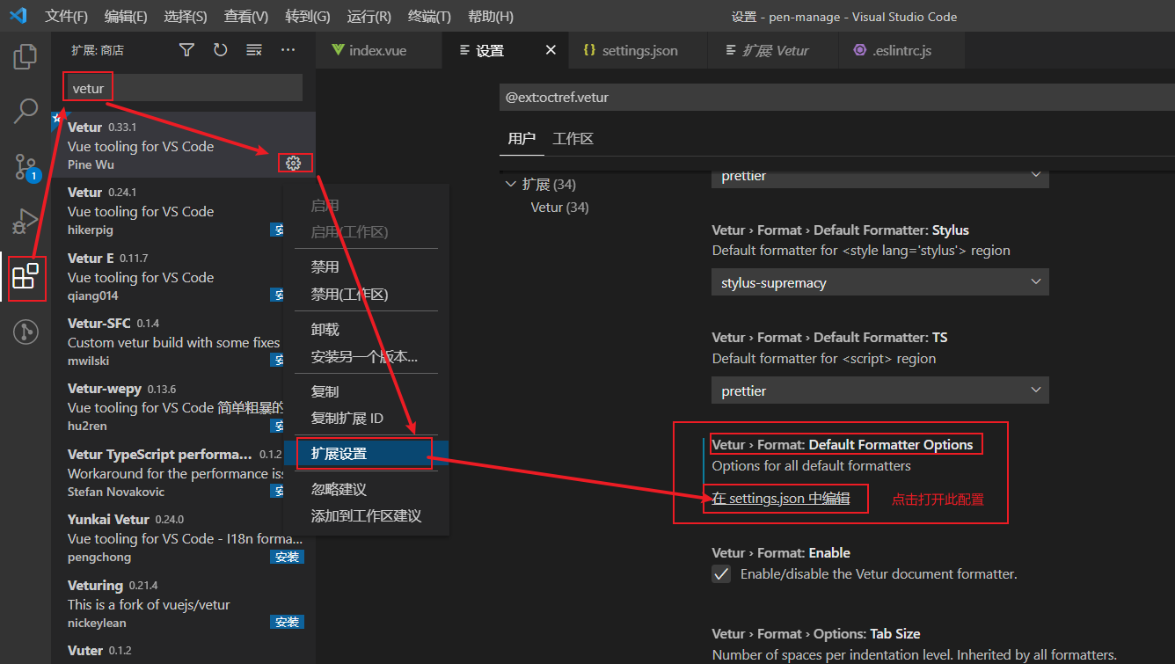Click the Options: Tab Size setting title
This screenshot has height=664, width=1175.
pyautogui.click(x=816, y=634)
